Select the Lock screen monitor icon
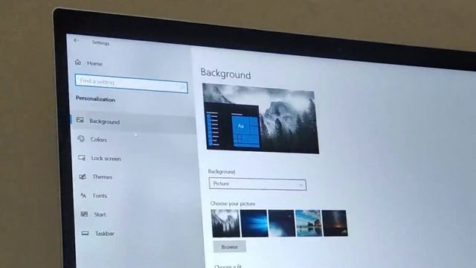This screenshot has height=268, width=476. [x=82, y=158]
